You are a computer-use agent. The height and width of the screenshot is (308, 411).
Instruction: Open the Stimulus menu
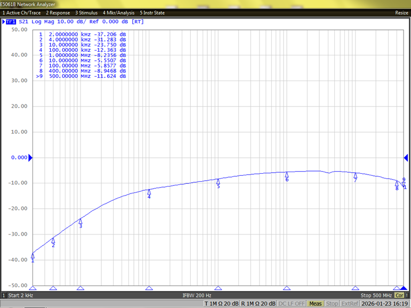click(x=86, y=13)
